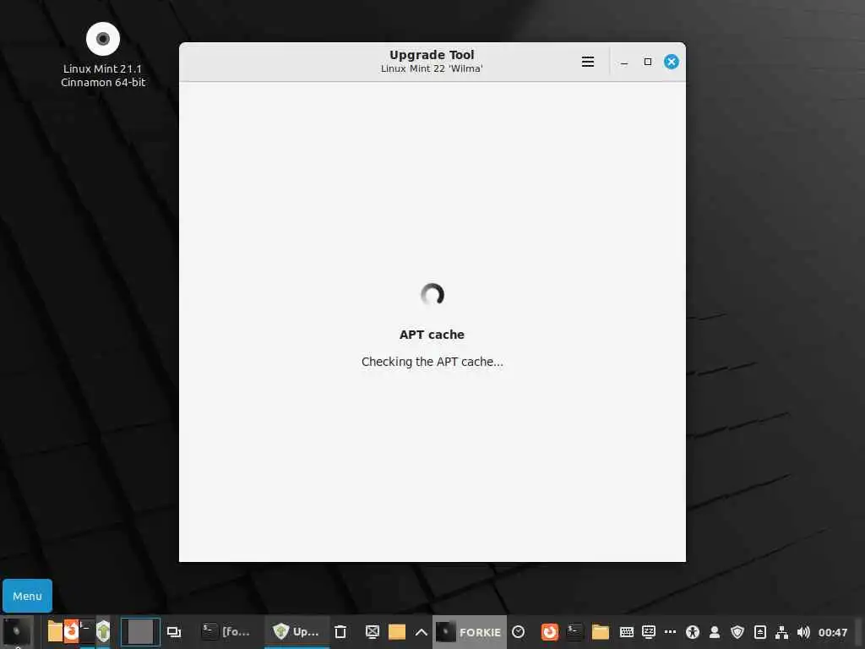This screenshot has width=865, height=649.
Task: Open the on-screen keyboard applet
Action: (x=626, y=632)
